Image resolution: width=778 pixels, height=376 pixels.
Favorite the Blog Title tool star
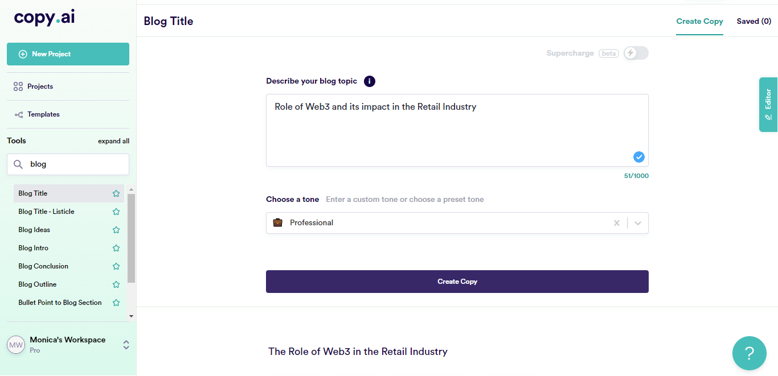point(116,193)
